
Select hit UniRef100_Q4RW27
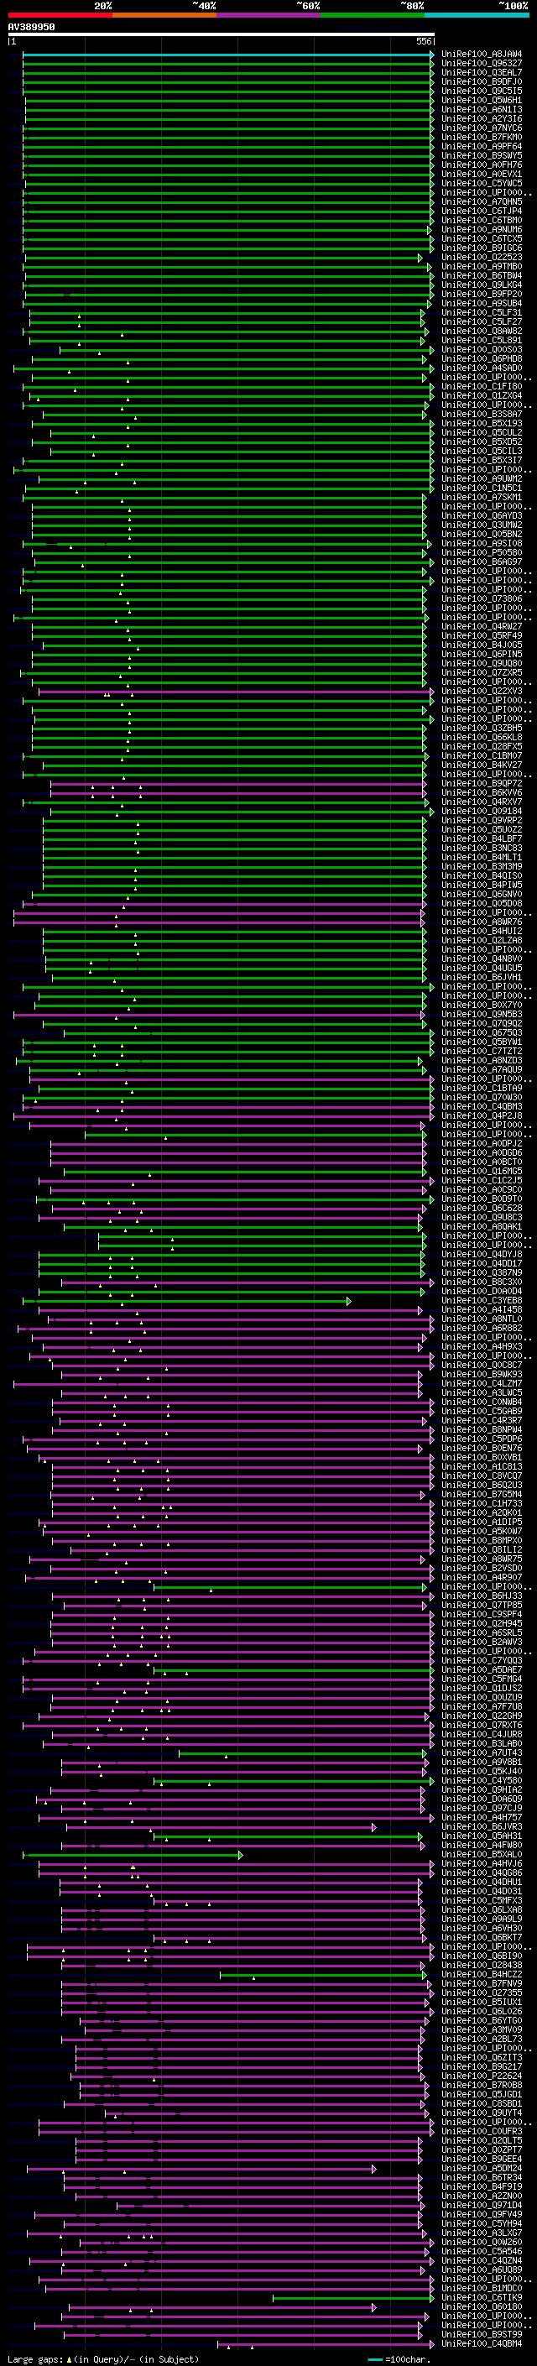[482, 626]
